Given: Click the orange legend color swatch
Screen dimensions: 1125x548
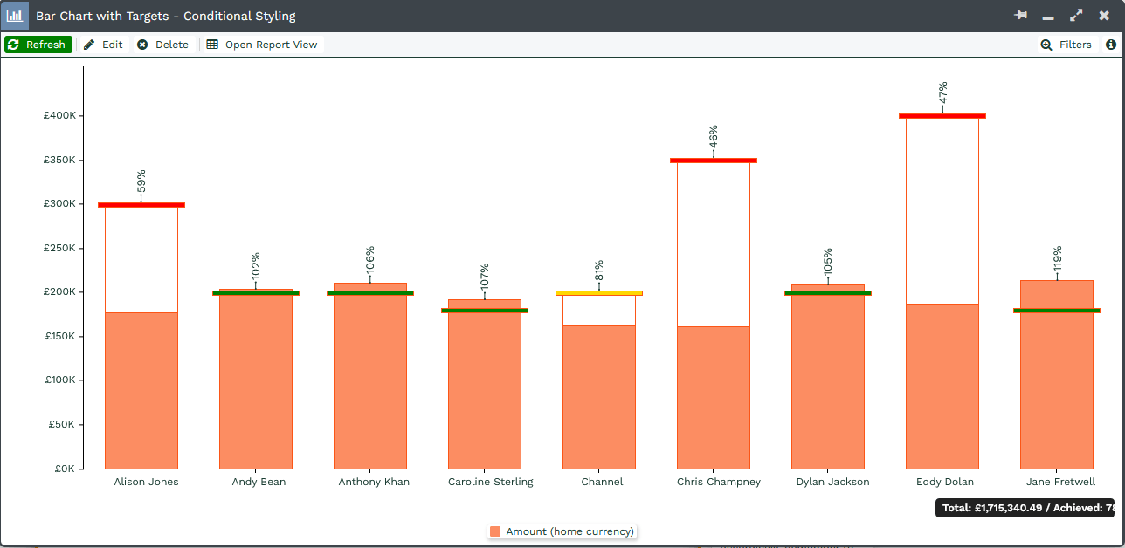Looking at the screenshot, I should click(x=495, y=531).
